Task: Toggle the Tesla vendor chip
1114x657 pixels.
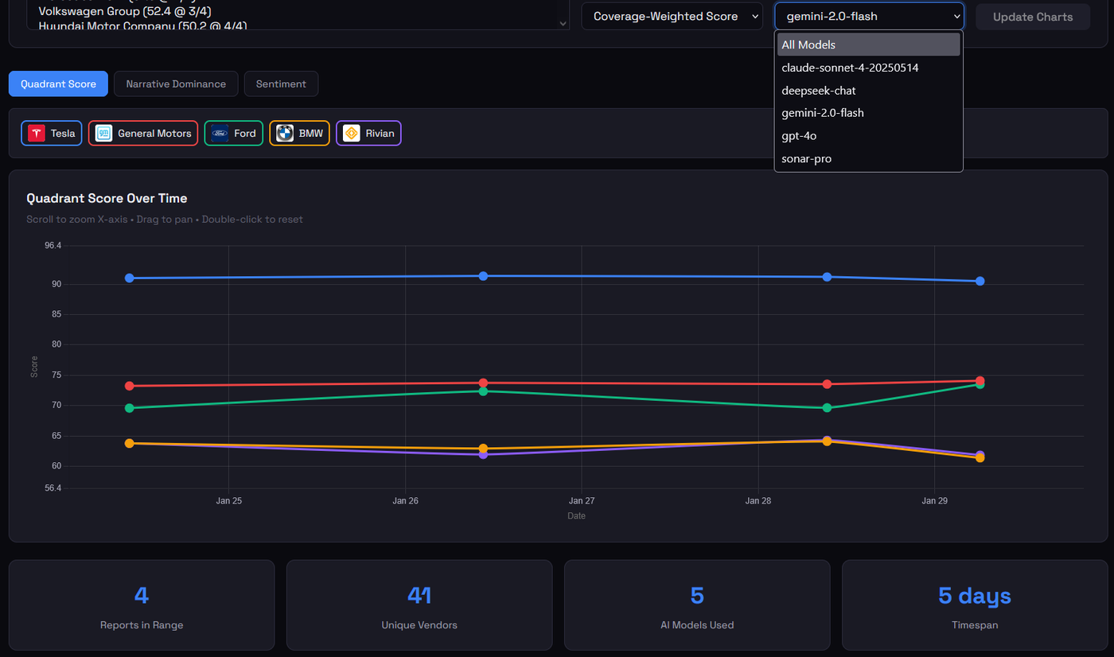Action: point(52,134)
